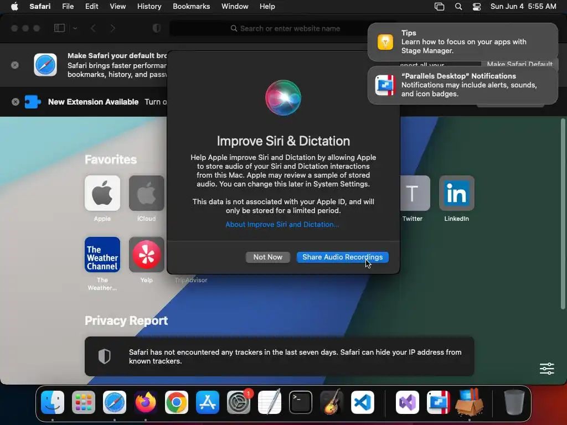Click Safari icon in the Dock
This screenshot has width=567, height=425.
(115, 402)
